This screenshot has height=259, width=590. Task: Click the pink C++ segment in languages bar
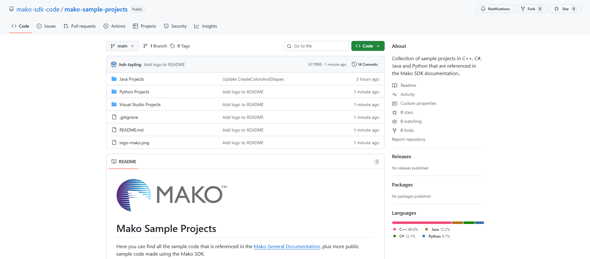(421, 223)
